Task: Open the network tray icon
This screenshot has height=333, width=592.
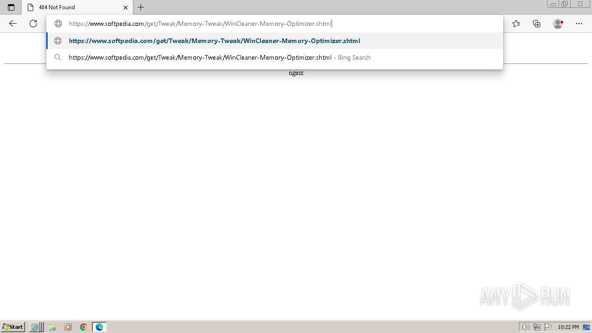Action: pos(537,327)
